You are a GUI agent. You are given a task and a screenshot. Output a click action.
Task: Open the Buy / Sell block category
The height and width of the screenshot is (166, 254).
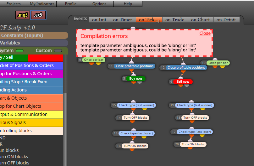[31, 58]
